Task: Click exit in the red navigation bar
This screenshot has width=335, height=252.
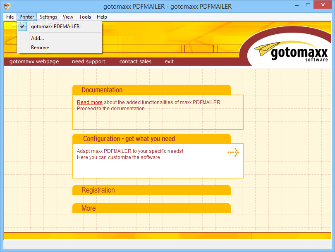Action: click(x=169, y=62)
